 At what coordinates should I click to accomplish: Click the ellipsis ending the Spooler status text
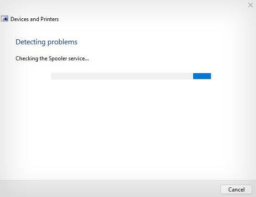(87, 60)
